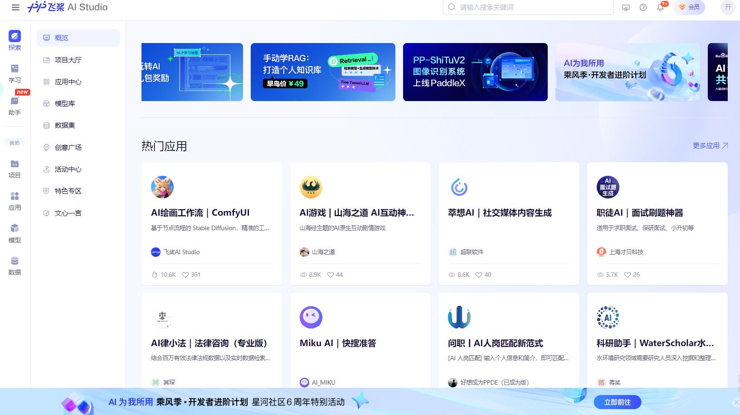Click the help question mark icon
This screenshot has height=415, width=740.
point(643,7)
